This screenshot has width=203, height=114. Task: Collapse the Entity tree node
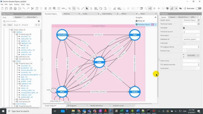tap(14, 61)
